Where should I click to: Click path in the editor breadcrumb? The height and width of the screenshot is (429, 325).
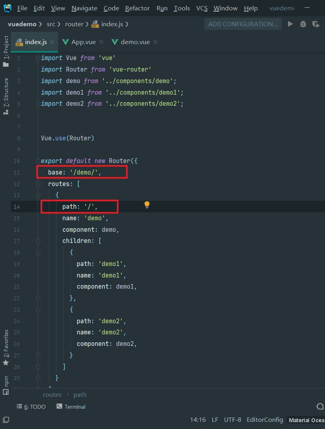coord(80,394)
